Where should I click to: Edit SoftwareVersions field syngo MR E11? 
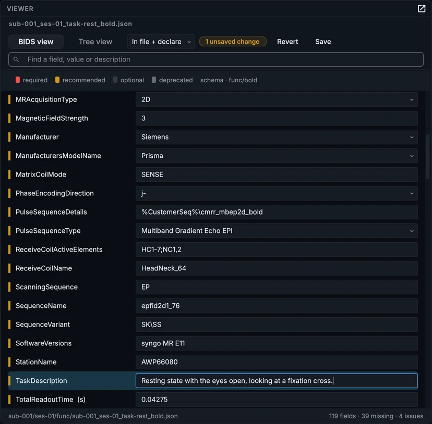click(x=277, y=343)
